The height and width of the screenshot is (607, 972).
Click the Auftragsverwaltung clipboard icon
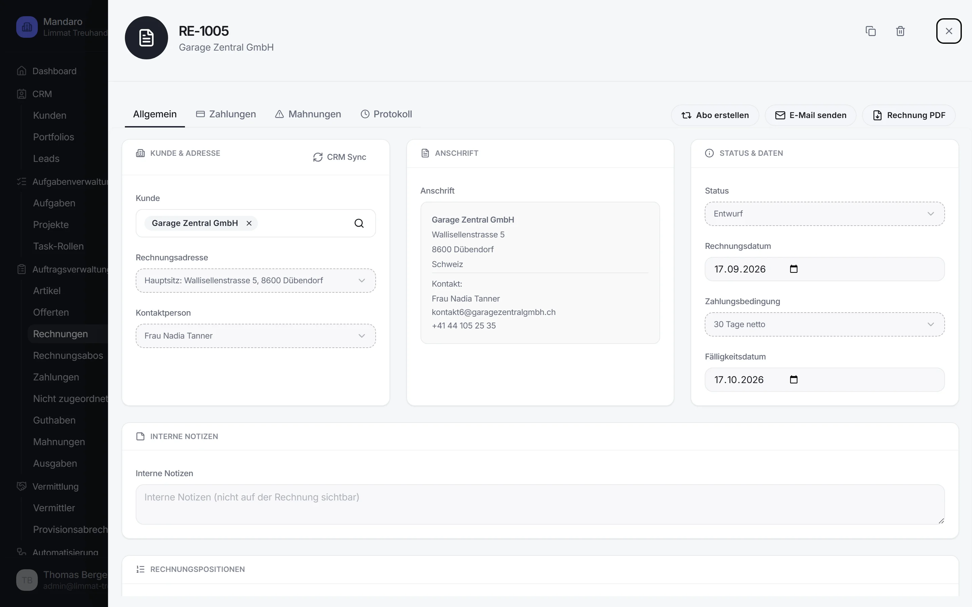tap(22, 269)
